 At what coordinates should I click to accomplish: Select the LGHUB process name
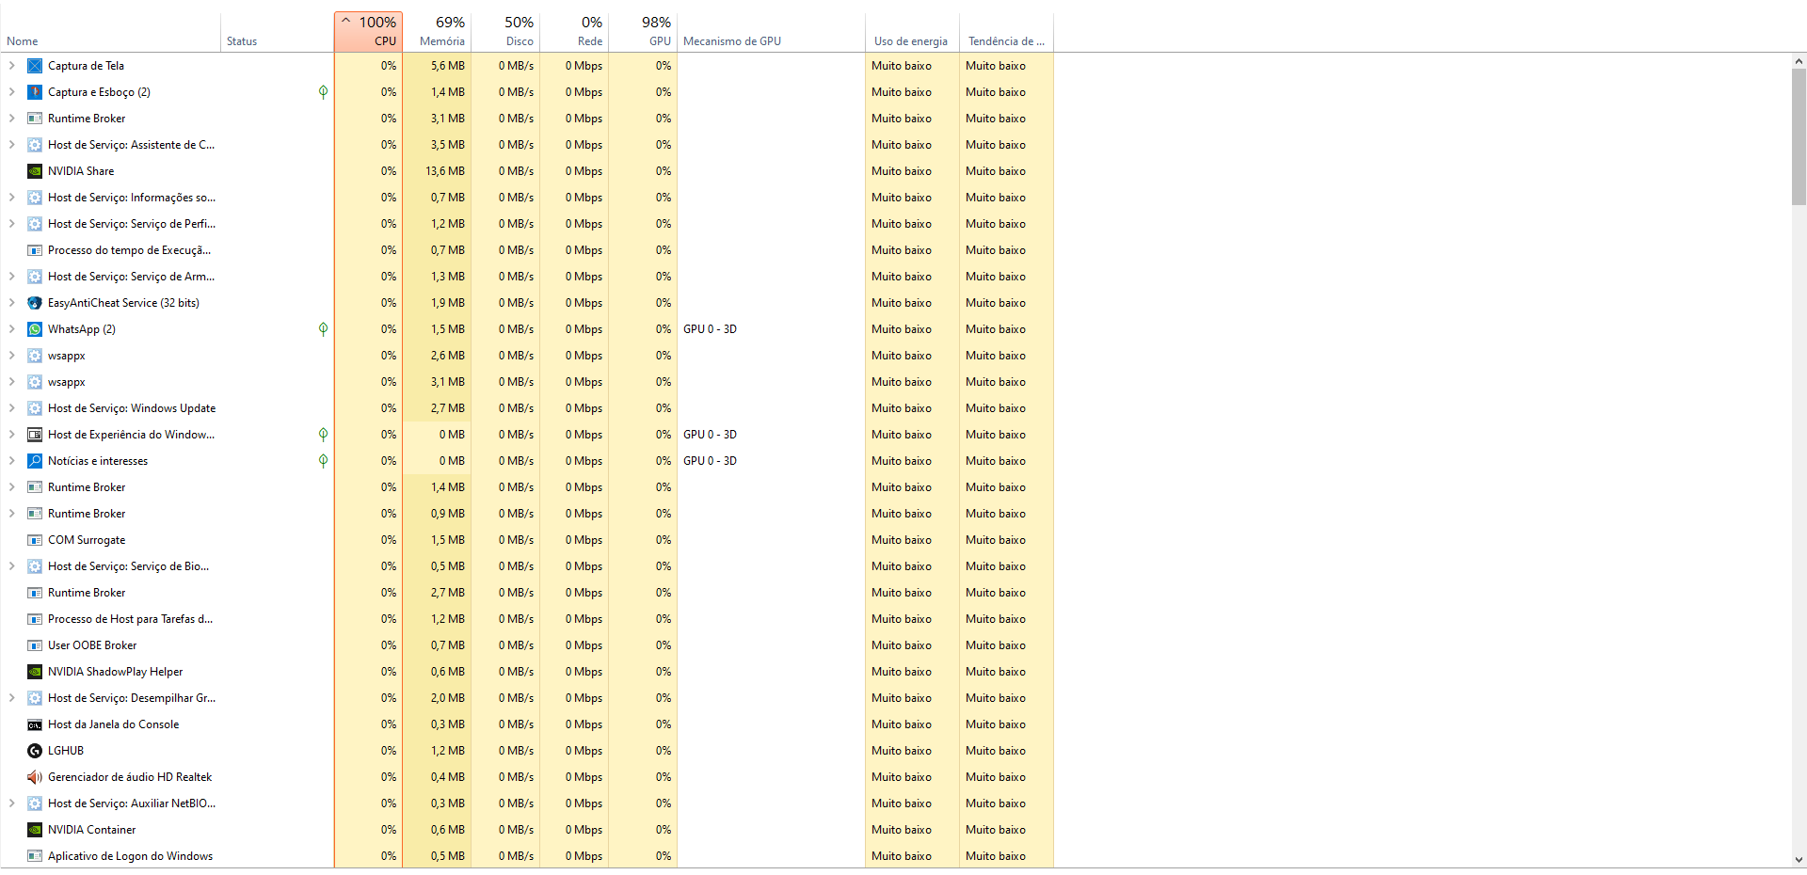pos(66,751)
